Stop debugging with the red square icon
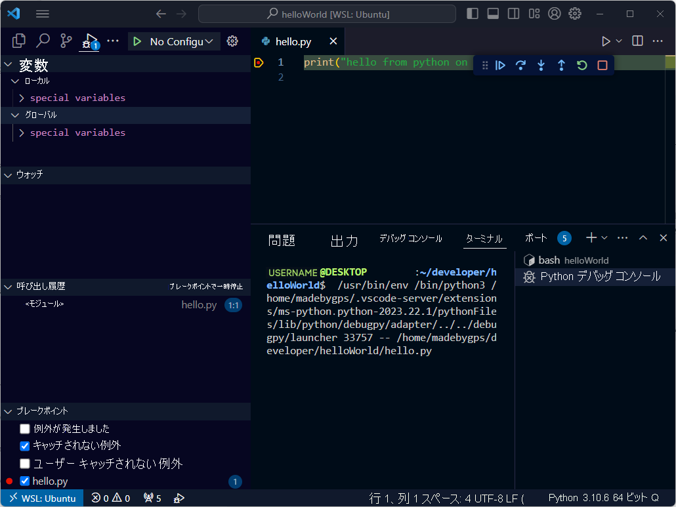 pos(602,65)
